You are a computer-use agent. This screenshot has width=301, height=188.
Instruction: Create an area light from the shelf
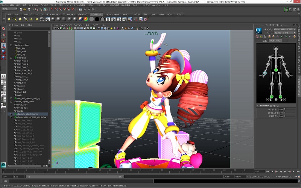click(x=31, y=19)
